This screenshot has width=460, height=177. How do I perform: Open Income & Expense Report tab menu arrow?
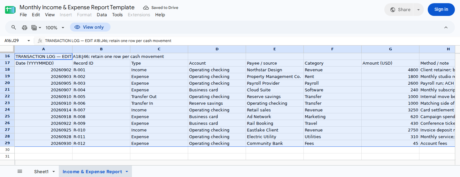point(127,172)
